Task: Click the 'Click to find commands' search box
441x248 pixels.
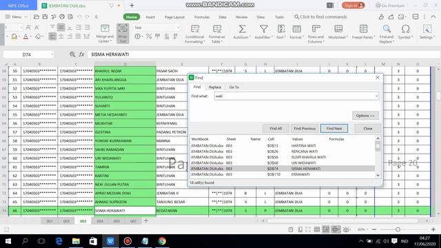Action: point(320,17)
